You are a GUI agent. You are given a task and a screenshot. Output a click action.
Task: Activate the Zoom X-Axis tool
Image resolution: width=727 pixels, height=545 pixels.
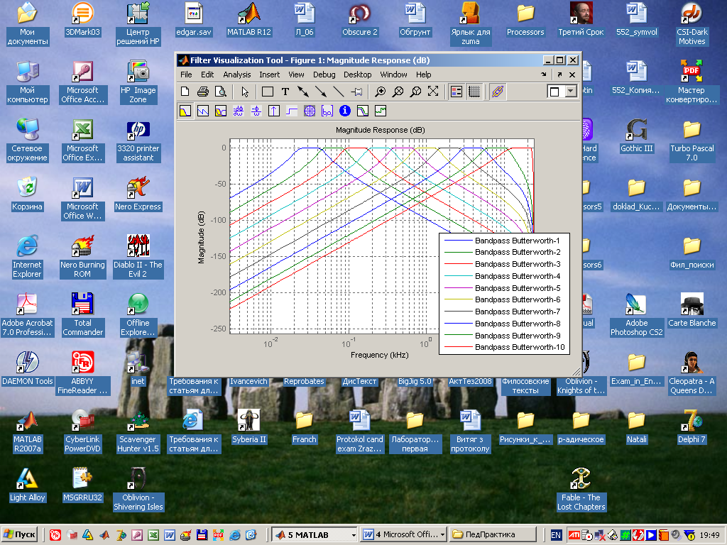pyautogui.click(x=398, y=92)
